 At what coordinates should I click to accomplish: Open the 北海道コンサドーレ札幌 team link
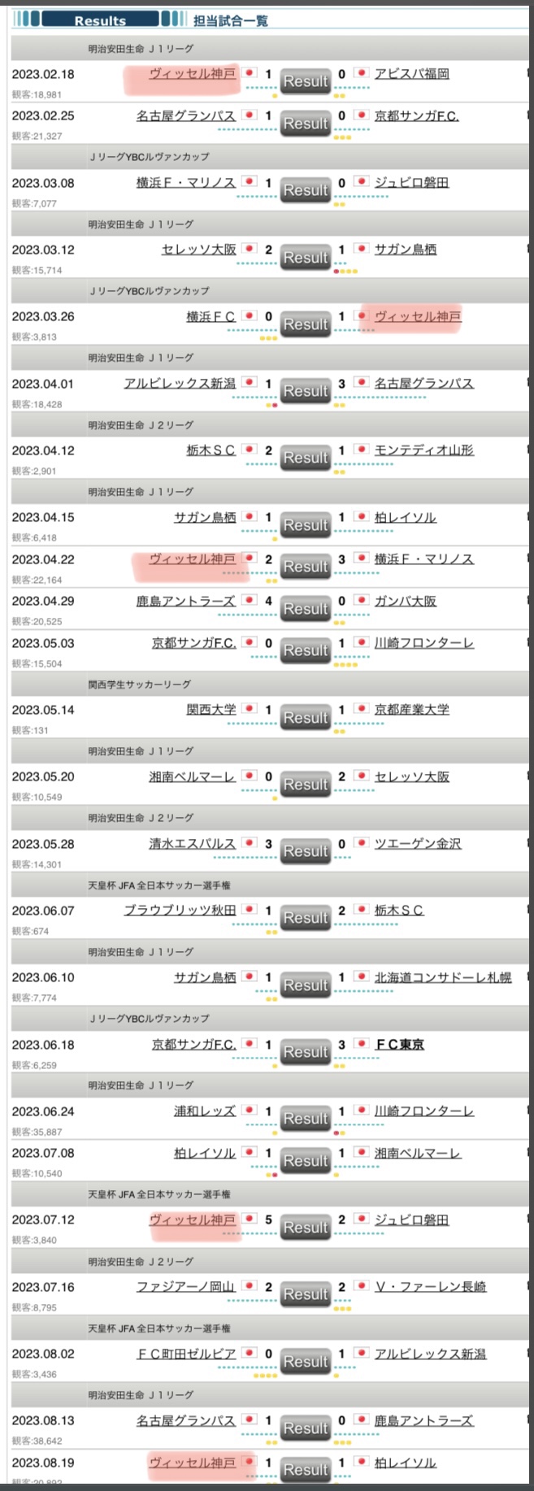click(443, 977)
